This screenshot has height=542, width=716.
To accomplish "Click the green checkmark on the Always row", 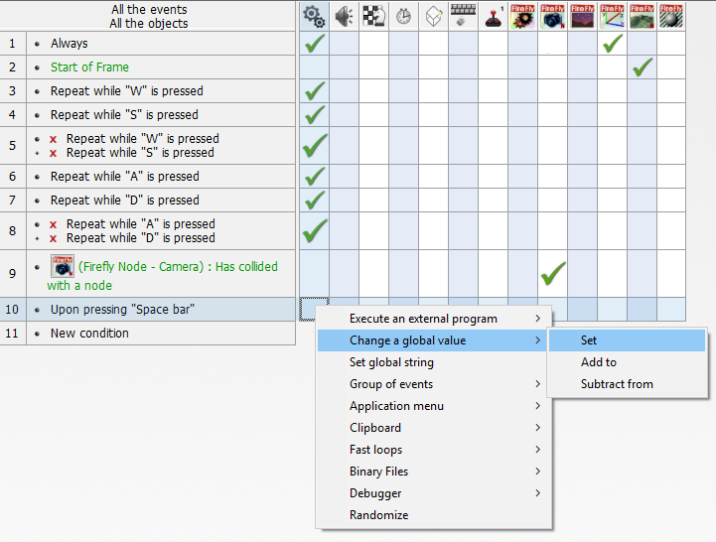I will tap(315, 44).
